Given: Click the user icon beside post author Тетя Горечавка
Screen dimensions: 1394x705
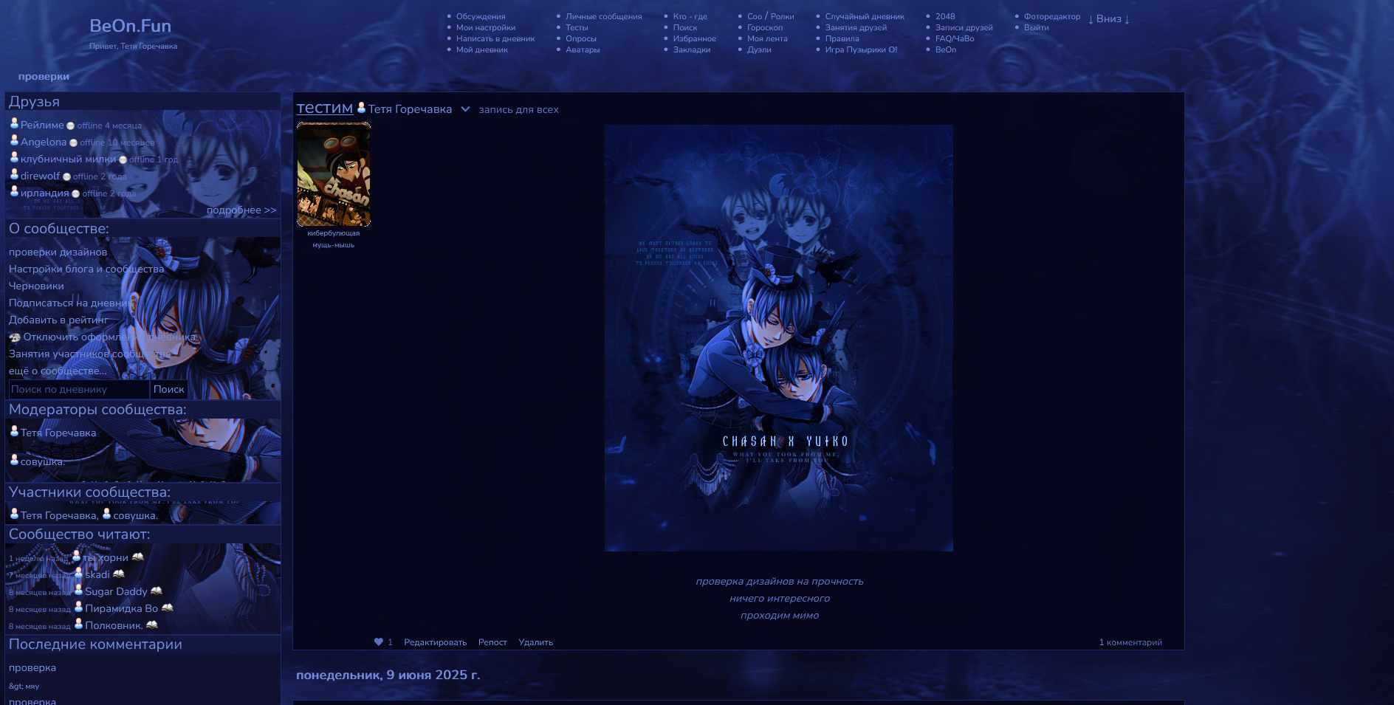Looking at the screenshot, I should (x=361, y=109).
